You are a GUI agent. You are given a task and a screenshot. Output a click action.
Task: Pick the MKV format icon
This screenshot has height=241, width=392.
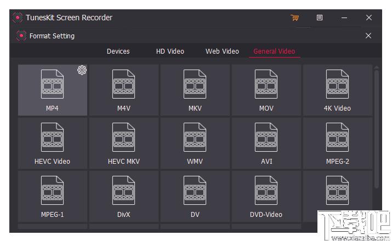coord(195,84)
